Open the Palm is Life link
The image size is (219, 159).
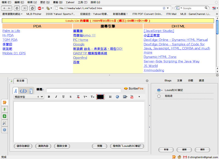tap(11, 31)
